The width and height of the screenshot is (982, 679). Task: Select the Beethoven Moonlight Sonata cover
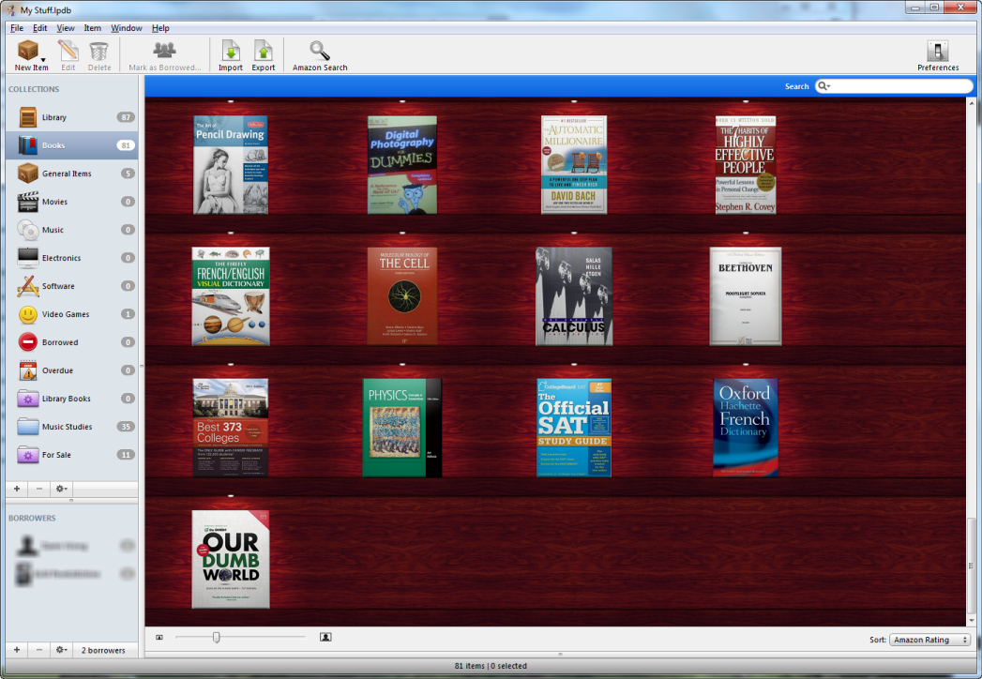pyautogui.click(x=746, y=296)
